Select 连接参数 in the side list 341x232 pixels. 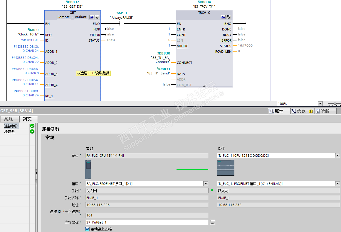click(x=11, y=126)
